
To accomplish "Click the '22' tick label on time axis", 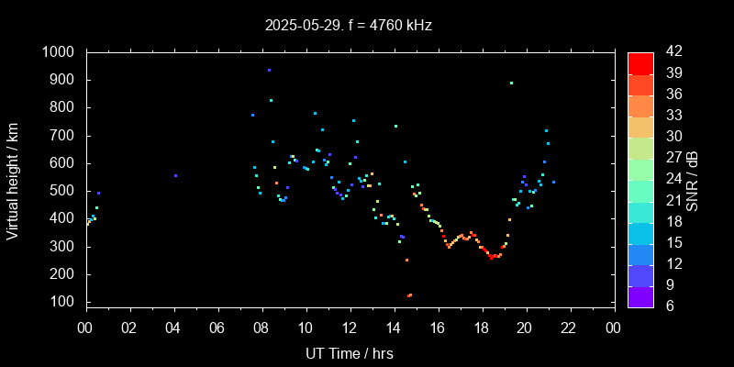I will (x=570, y=328).
